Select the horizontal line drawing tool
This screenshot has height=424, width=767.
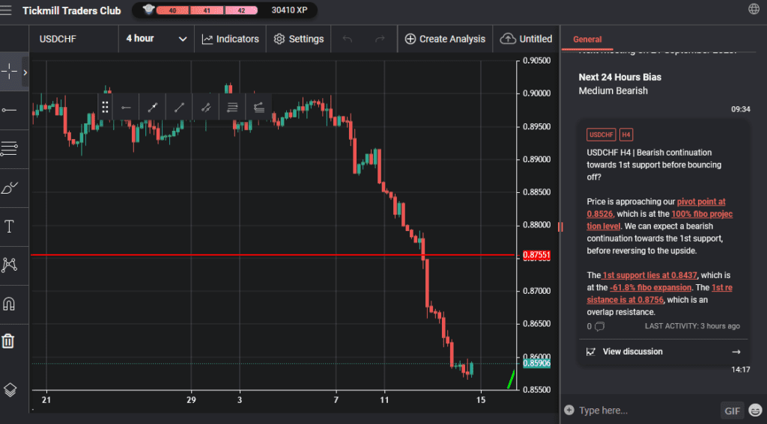tap(10, 110)
